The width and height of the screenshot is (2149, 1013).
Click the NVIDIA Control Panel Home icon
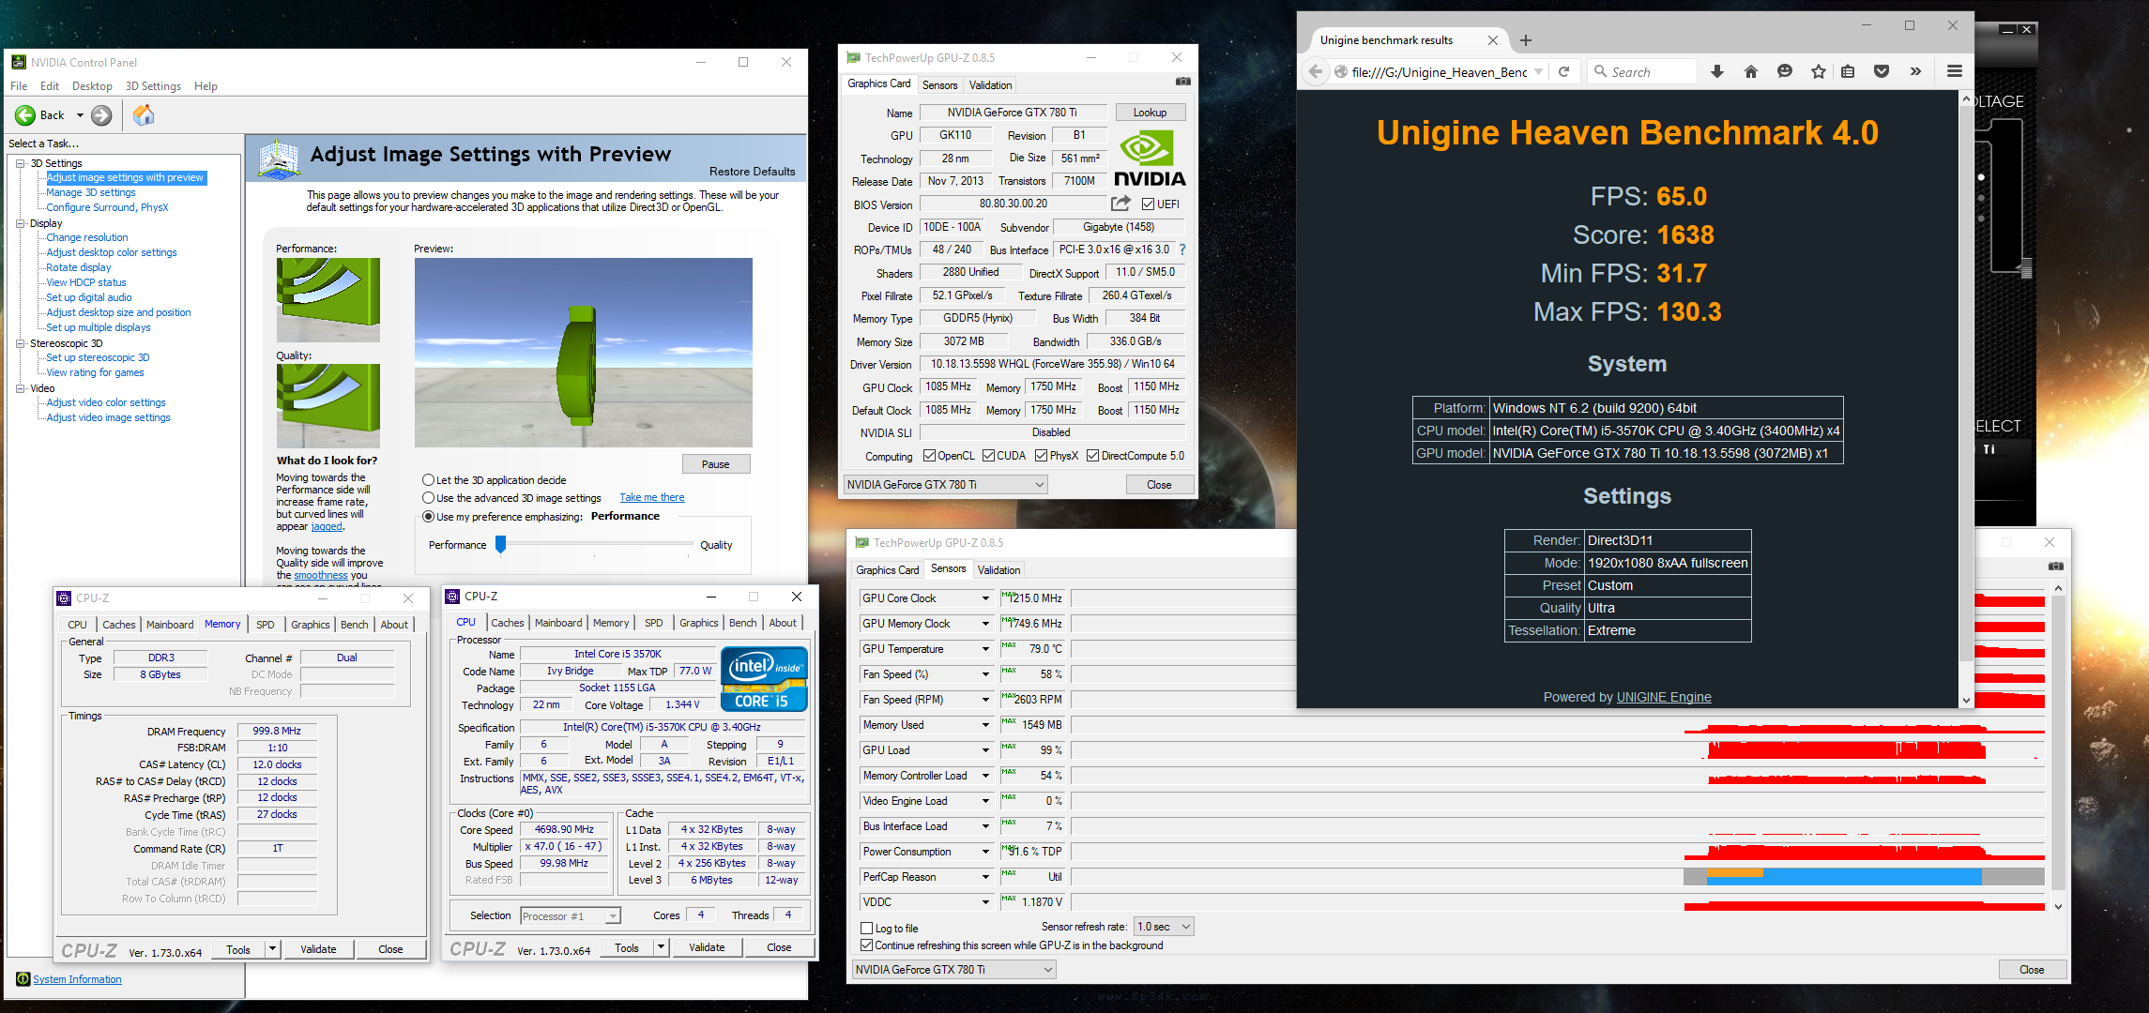coord(144,115)
